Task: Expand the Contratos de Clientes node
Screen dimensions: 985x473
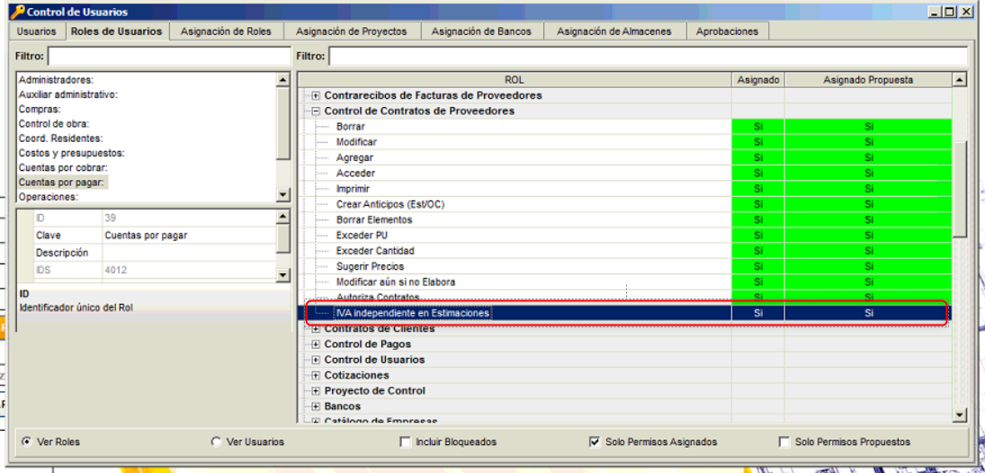Action: tap(316, 329)
